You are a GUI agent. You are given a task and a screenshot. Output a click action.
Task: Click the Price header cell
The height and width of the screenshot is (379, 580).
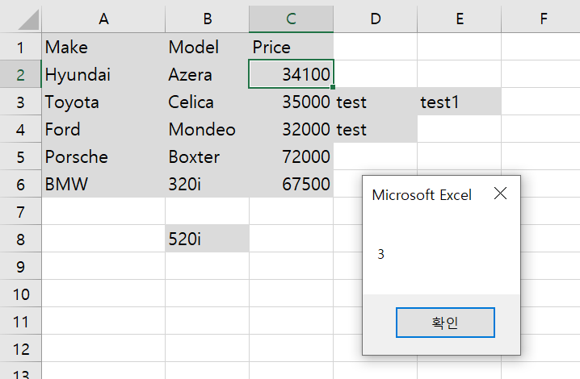click(291, 47)
